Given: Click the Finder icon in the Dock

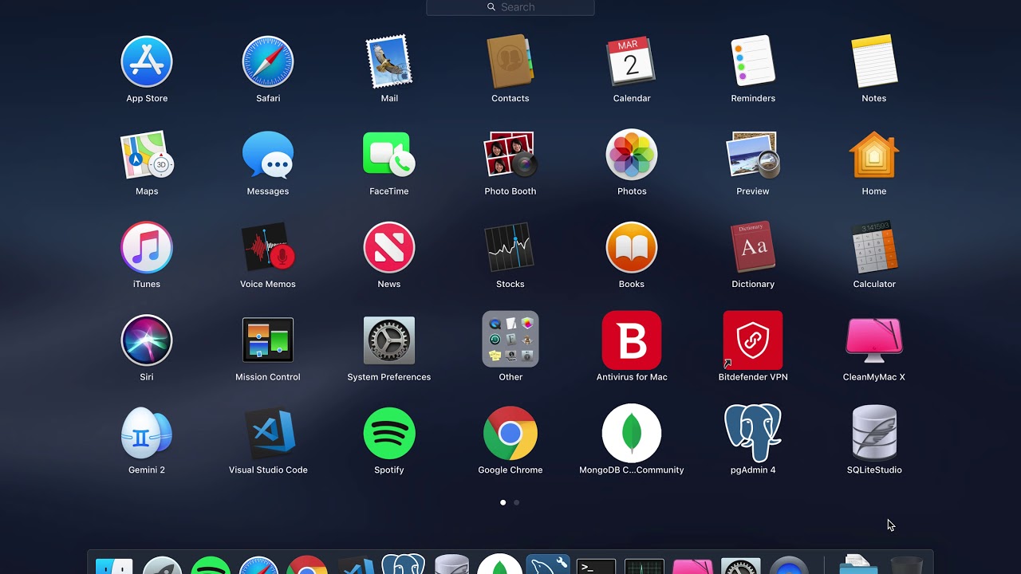Looking at the screenshot, I should (114, 565).
